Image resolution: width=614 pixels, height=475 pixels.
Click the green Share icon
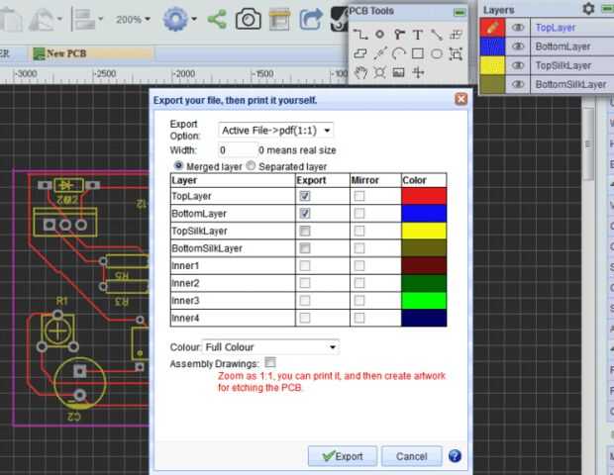[217, 19]
